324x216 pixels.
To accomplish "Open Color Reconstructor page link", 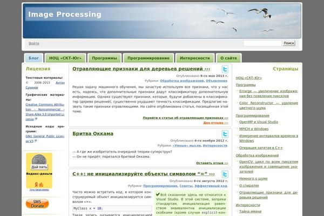I will [x=268, y=105].
